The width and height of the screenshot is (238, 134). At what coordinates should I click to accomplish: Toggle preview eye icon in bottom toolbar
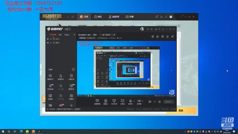click(x=155, y=102)
